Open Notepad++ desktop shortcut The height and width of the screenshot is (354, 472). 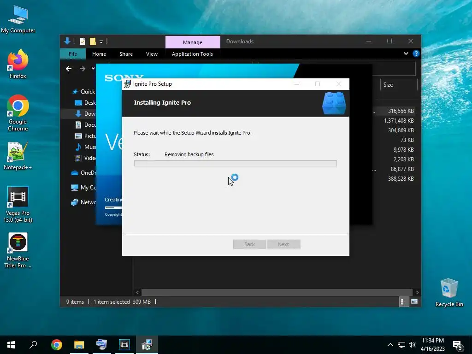[x=18, y=156]
